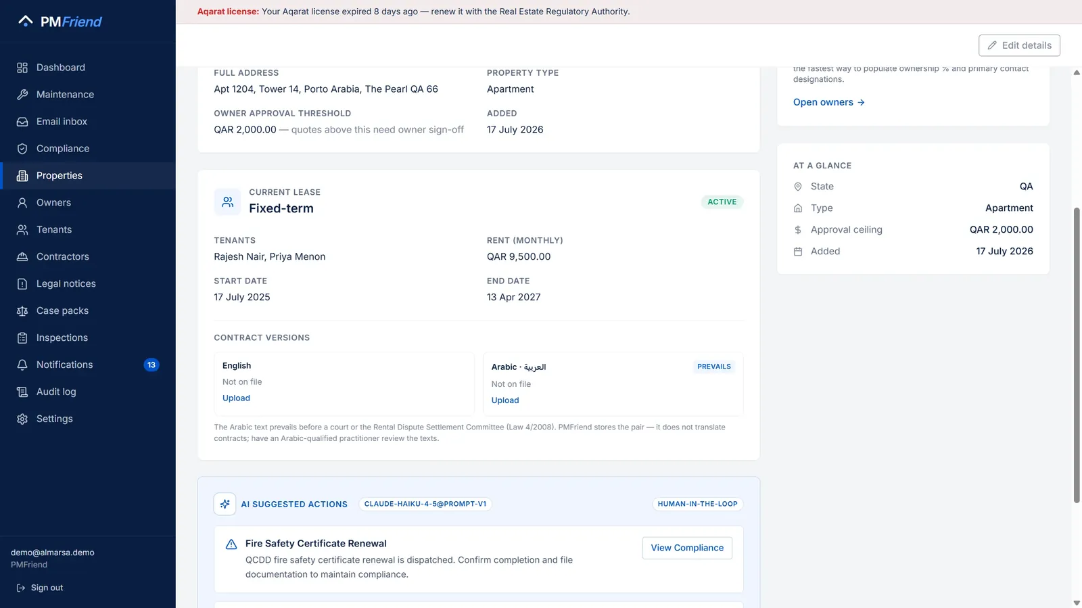
Task: Open the Settings gear icon
Action: (22, 419)
